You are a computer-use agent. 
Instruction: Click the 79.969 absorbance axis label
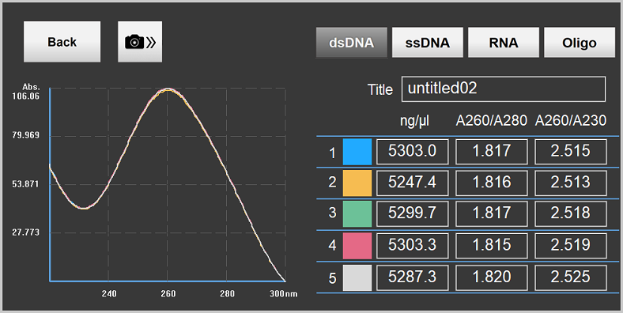26,135
